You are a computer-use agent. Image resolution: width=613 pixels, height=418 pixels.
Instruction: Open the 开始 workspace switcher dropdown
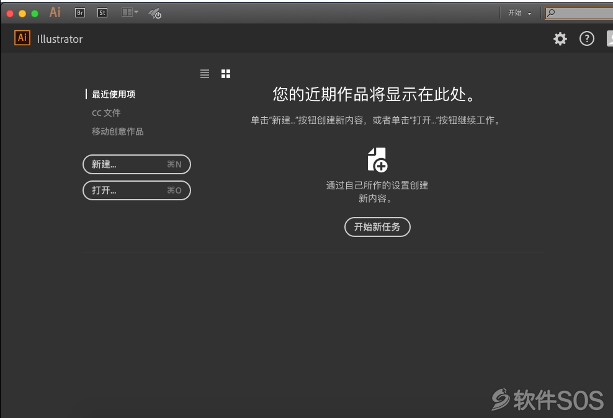pyautogui.click(x=519, y=13)
